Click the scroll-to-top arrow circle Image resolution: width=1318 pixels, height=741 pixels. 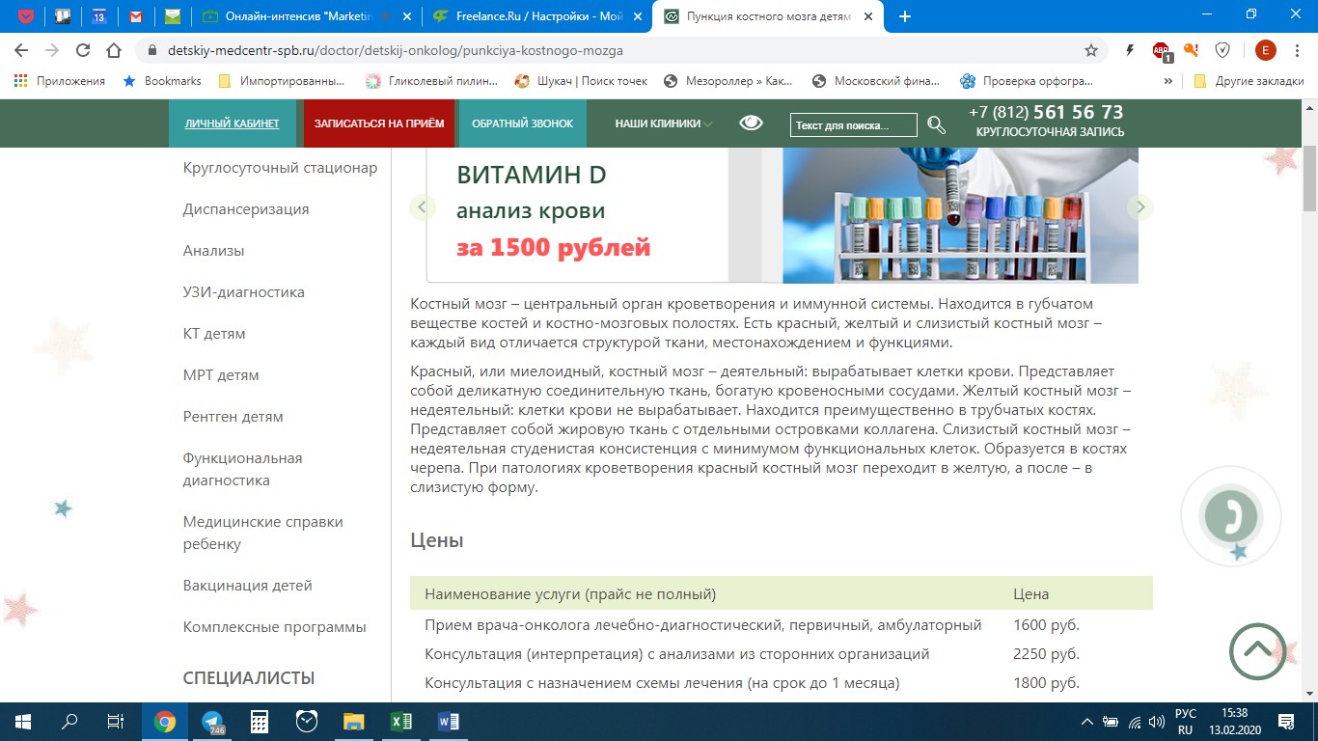click(x=1258, y=651)
